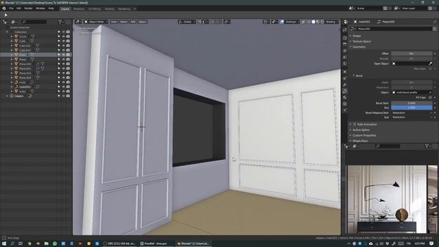Open the curve Object Data properties tab
439x247 pixels.
coord(344,91)
